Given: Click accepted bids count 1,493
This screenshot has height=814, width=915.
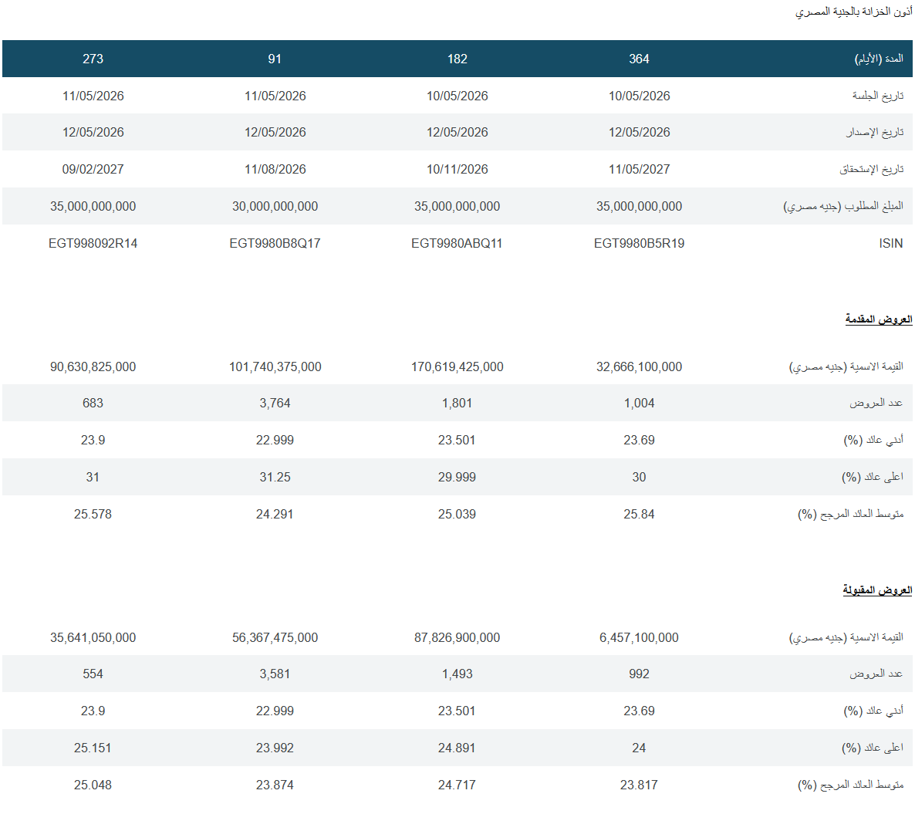Looking at the screenshot, I should (457, 674).
